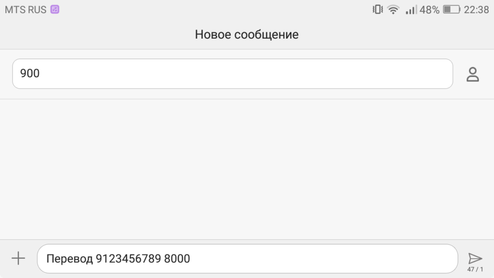Open attachments with the plus icon

18,258
